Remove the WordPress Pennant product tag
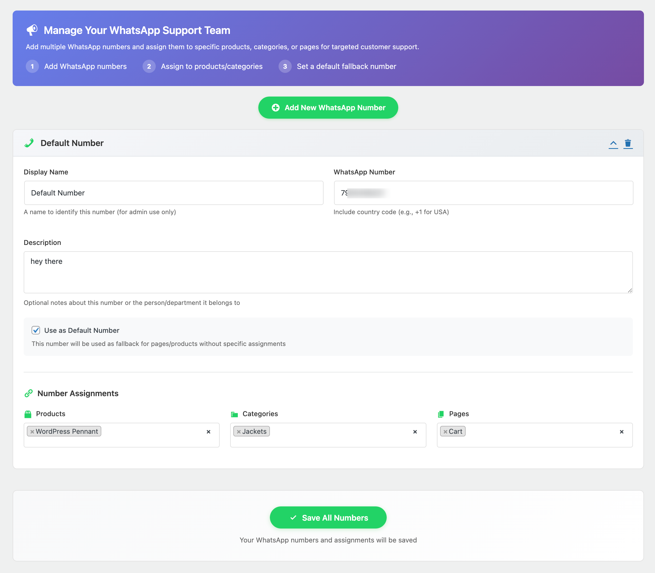655x573 pixels. (32, 432)
